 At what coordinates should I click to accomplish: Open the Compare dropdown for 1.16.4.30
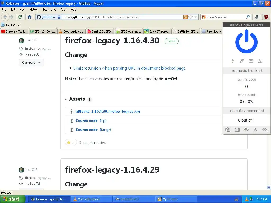point(31,62)
